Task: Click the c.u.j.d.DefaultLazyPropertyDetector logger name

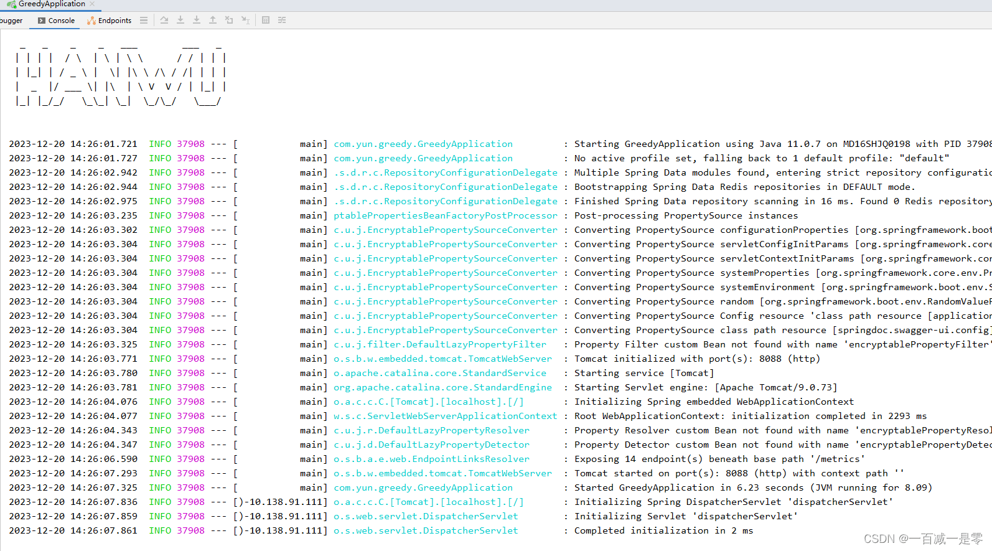Action: pos(431,445)
